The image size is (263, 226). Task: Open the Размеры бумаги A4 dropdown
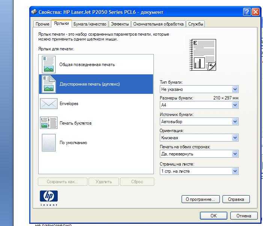pos(235,105)
